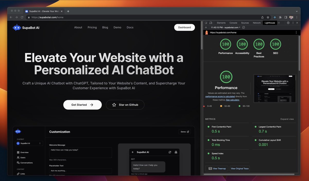Switch to the Network tab

257,23
